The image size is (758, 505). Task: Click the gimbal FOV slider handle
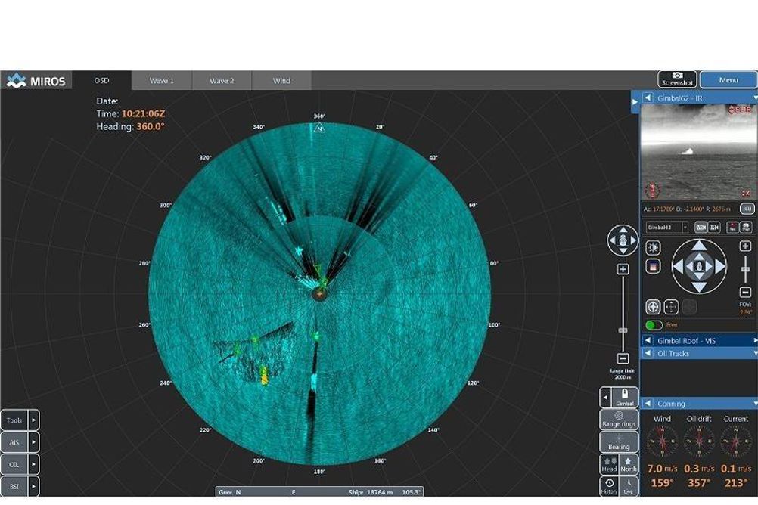pos(745,269)
